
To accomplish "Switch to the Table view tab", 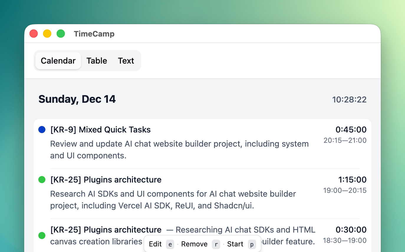I will [x=97, y=61].
